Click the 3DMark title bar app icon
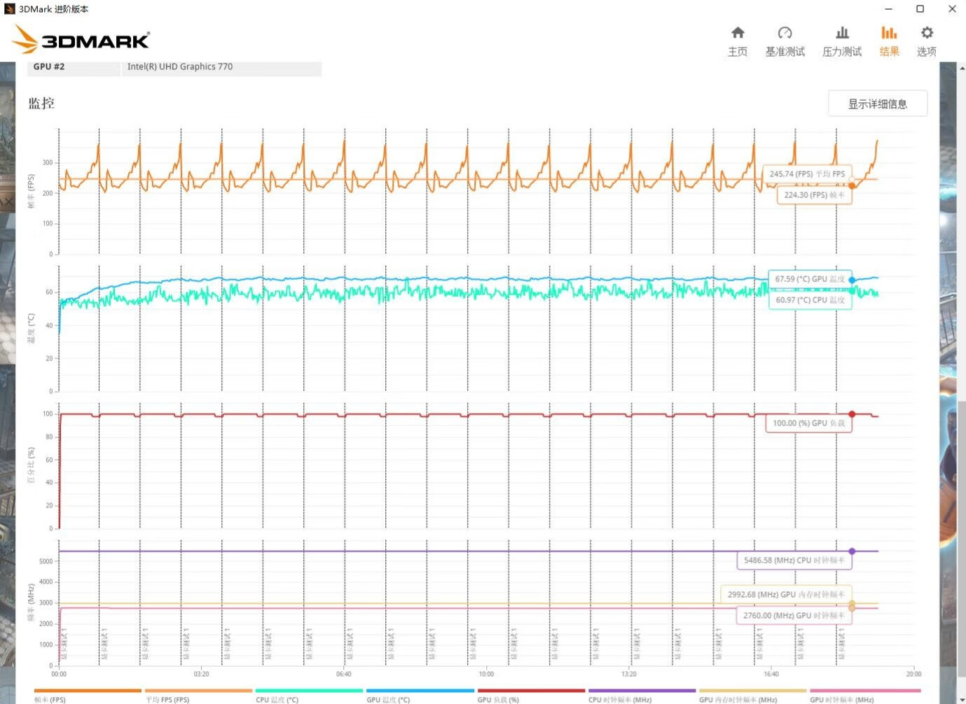This screenshot has height=704, width=966. pos(9,9)
